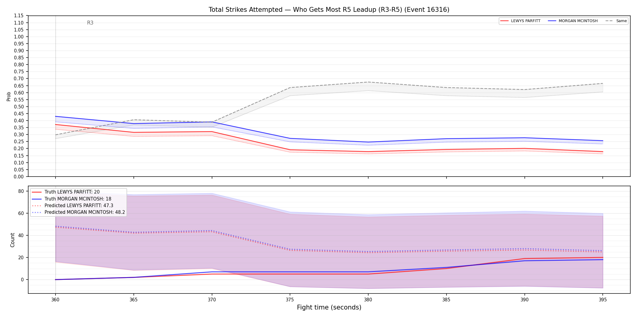Viewport: 637px width, 318px height.
Task: Click the 365 x-axis tick label
Action: point(133,300)
